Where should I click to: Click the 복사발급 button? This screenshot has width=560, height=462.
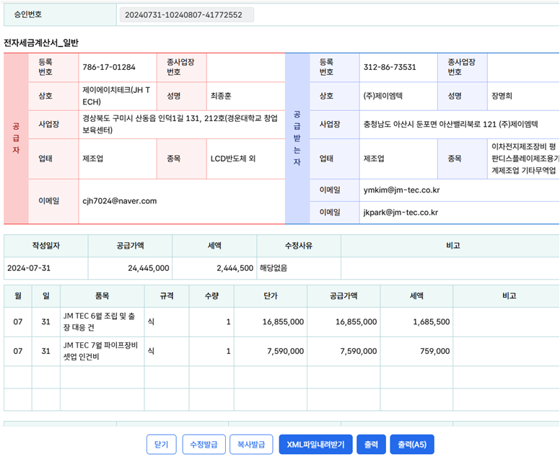(x=251, y=445)
